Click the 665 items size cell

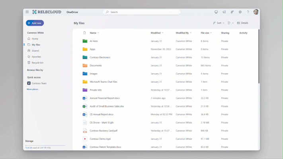[206, 66]
